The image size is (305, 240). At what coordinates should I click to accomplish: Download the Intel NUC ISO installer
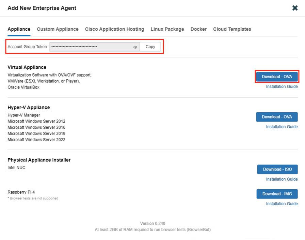pos(277,169)
